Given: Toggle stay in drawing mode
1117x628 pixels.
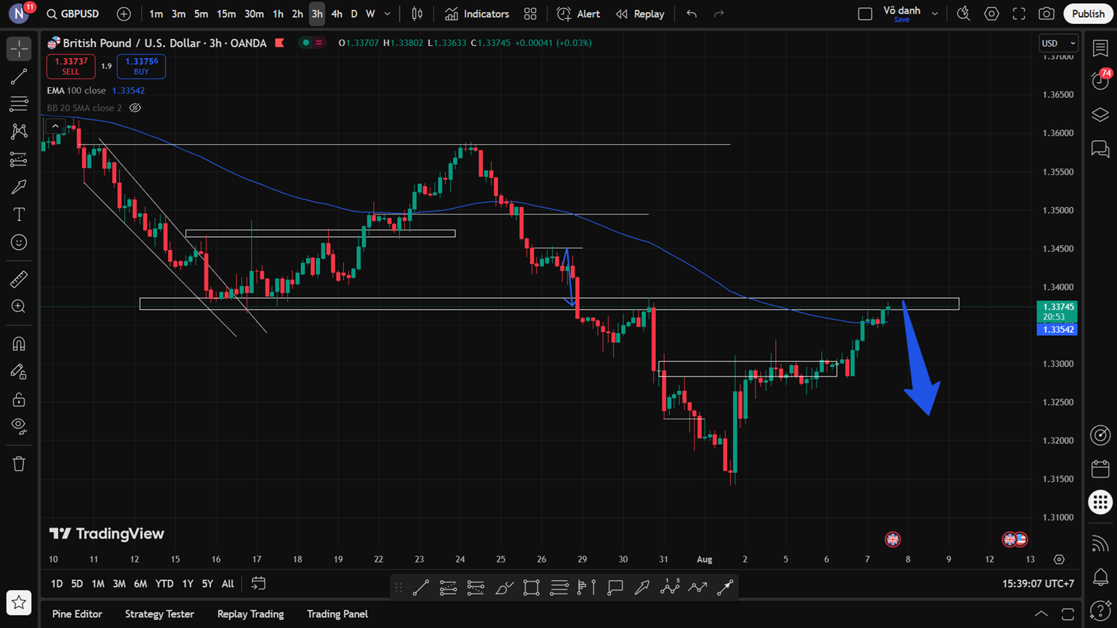Looking at the screenshot, I should [19, 371].
